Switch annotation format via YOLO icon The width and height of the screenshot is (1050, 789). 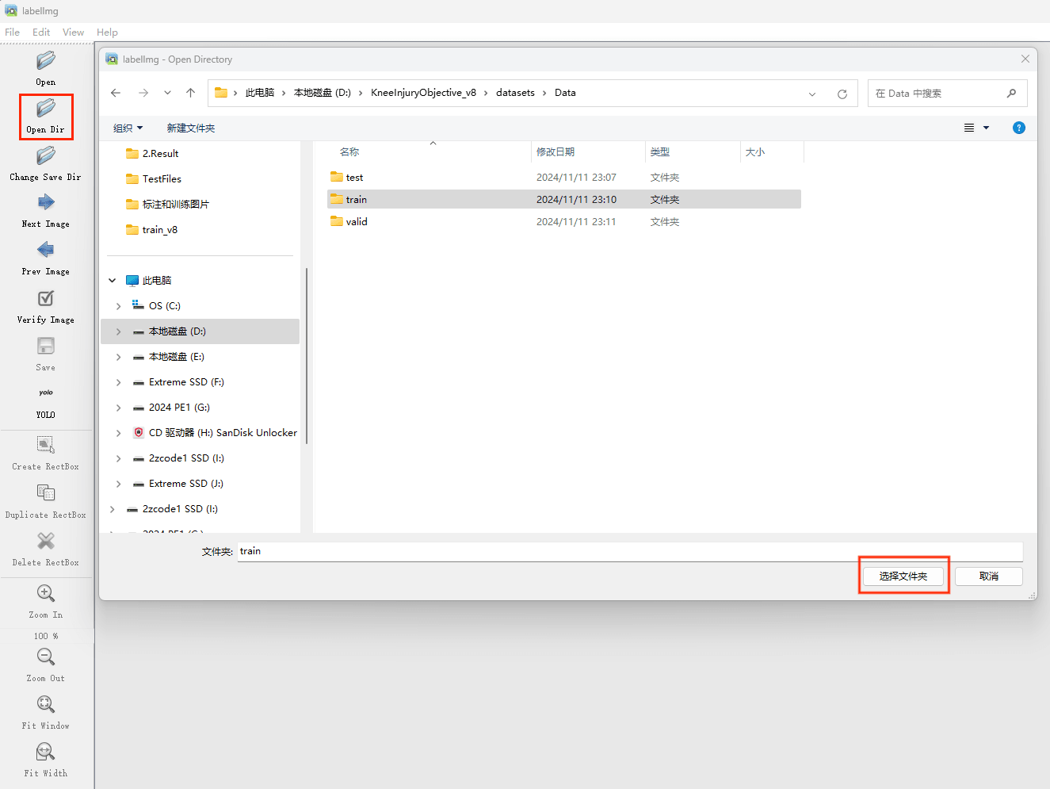tap(46, 393)
